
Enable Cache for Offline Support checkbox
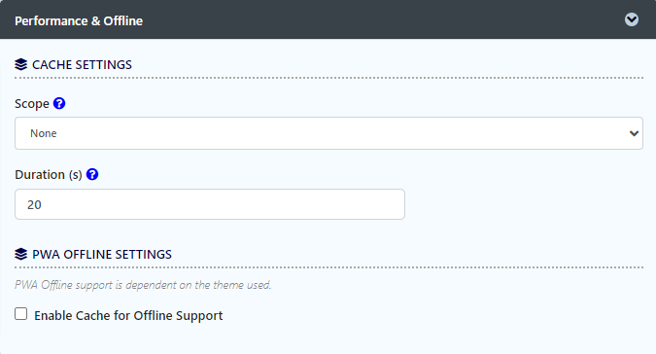point(21,314)
